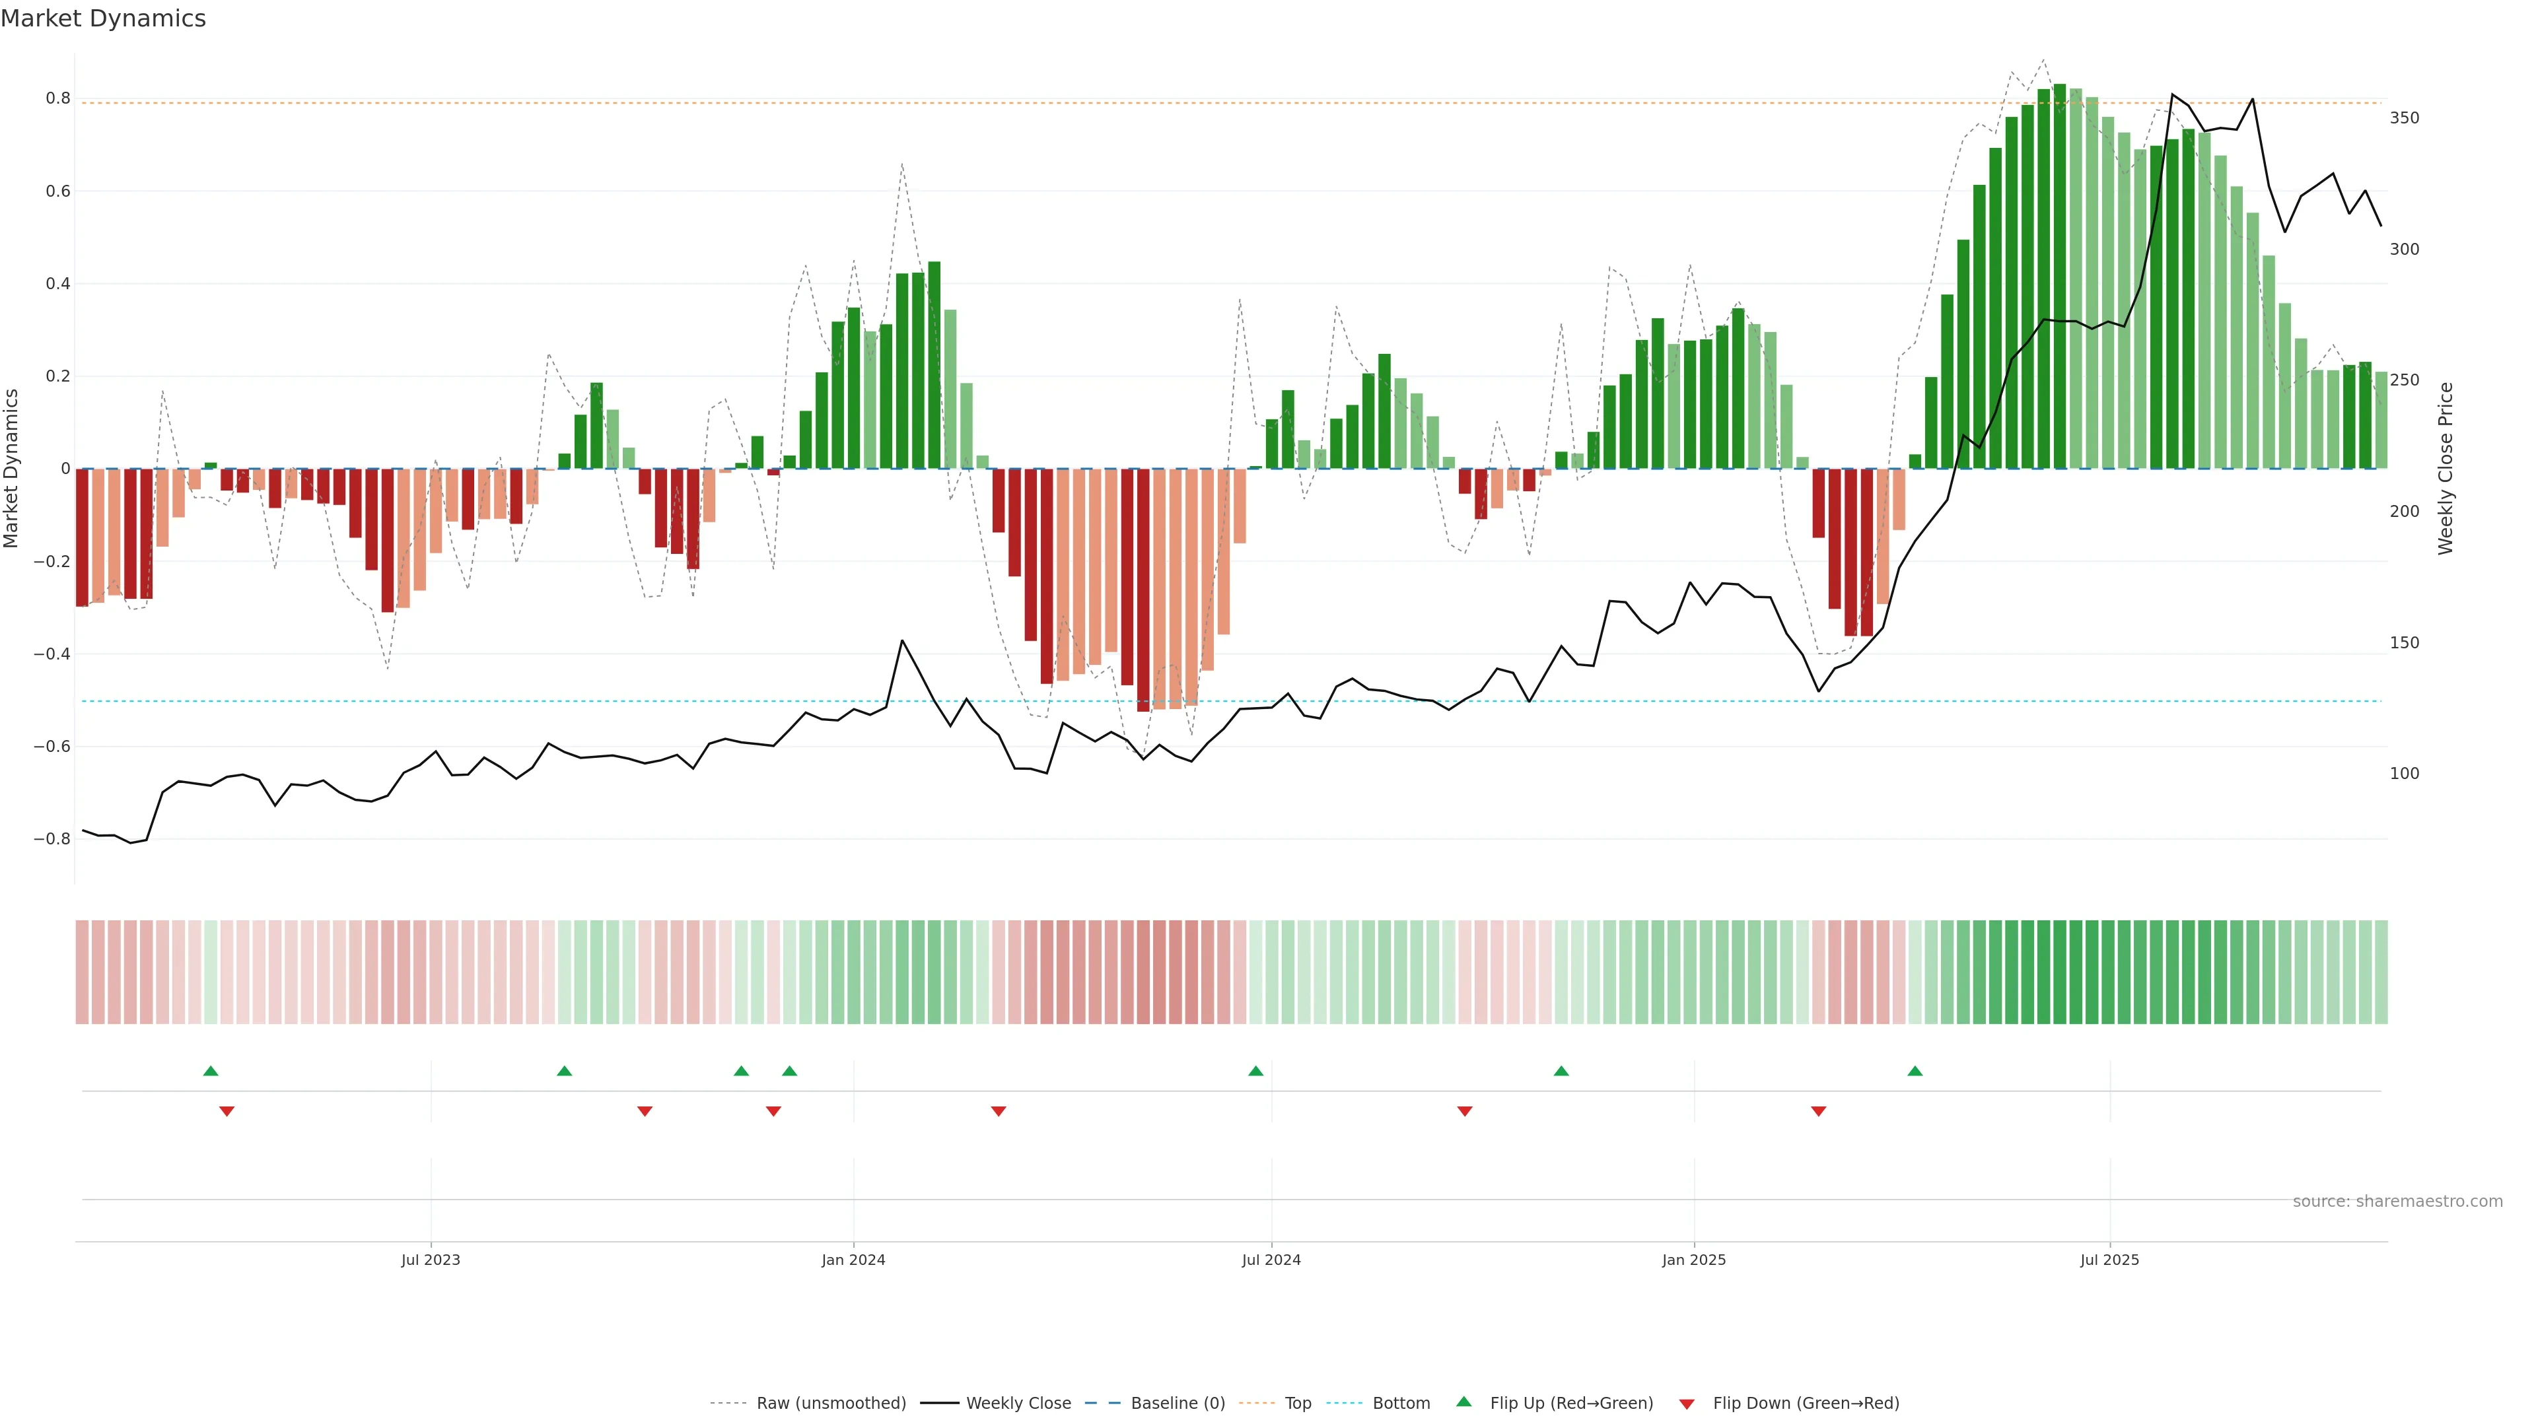Toggle the Weekly Close legend entry
Image resolution: width=2536 pixels, height=1426 pixels.
tap(1018, 1402)
